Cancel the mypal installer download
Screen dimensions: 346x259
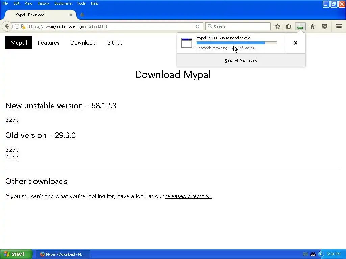click(x=296, y=43)
